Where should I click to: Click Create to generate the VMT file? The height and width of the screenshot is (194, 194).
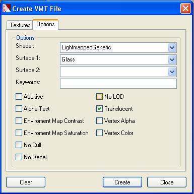[122, 182]
